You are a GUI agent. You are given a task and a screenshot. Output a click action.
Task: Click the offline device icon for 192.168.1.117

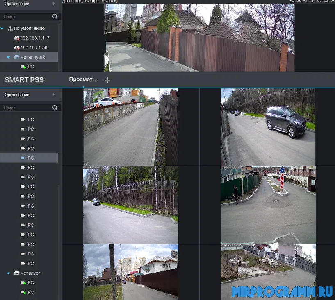(x=17, y=38)
